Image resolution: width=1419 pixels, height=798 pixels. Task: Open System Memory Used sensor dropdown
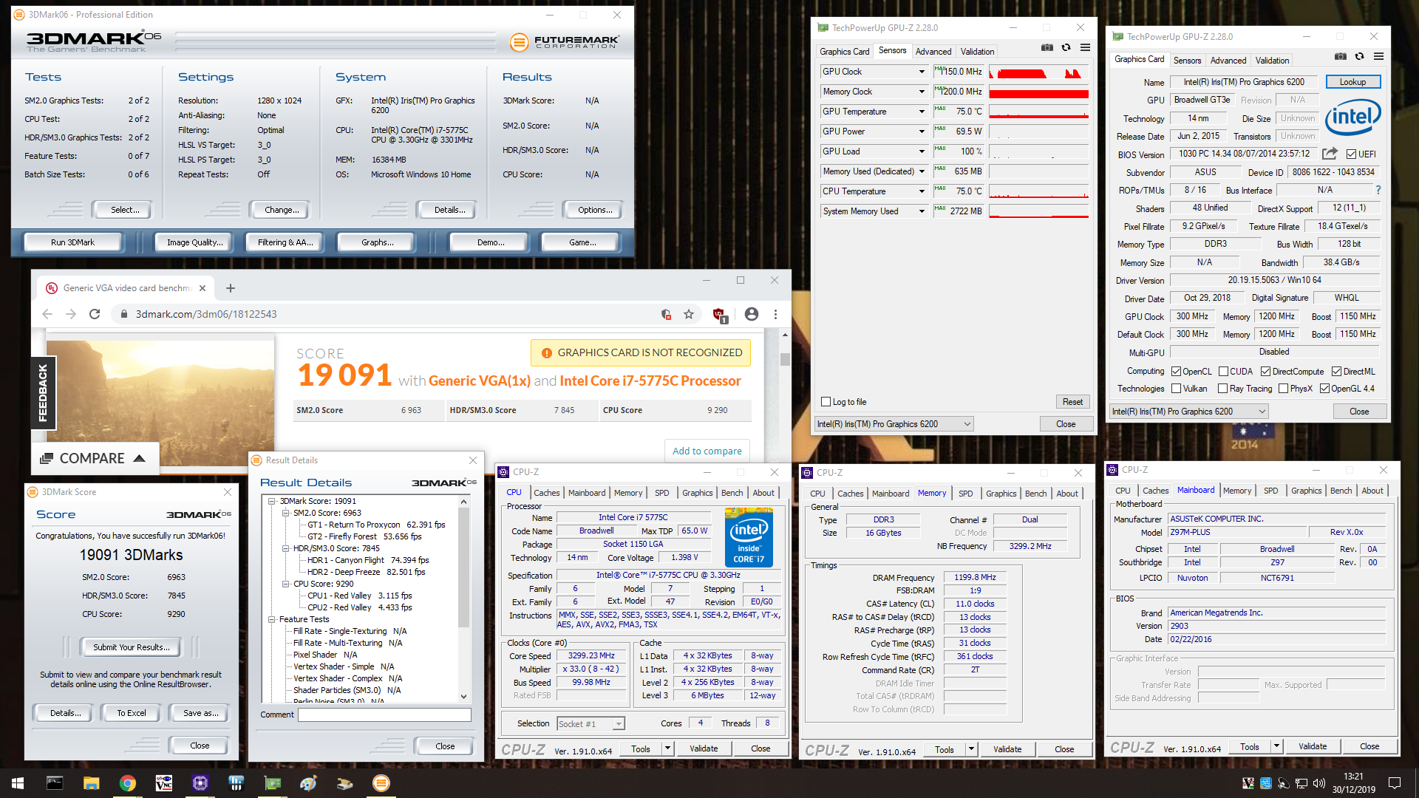(922, 211)
